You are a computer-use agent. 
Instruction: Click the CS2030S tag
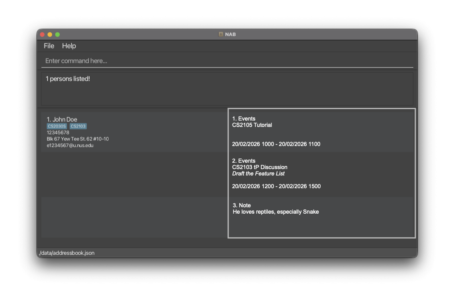pyautogui.click(x=57, y=127)
